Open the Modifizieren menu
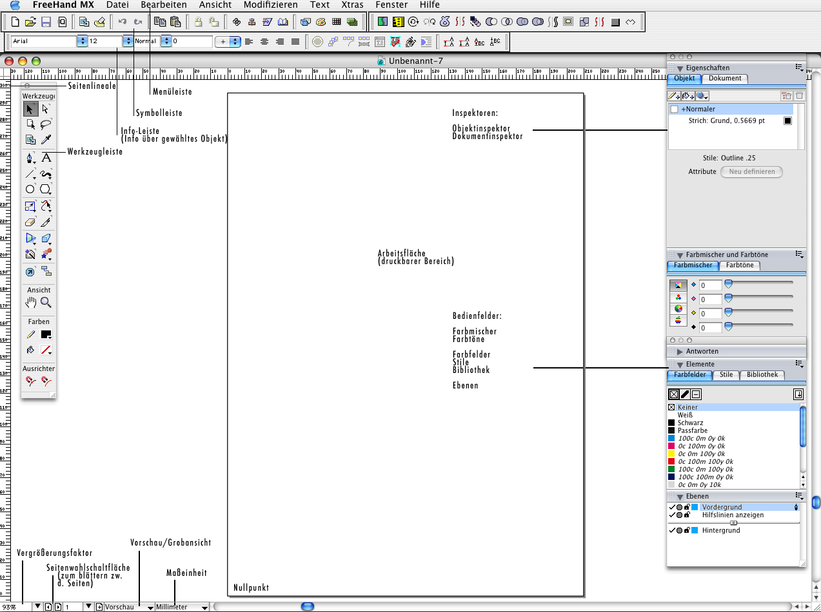821x612 pixels. tap(270, 5)
